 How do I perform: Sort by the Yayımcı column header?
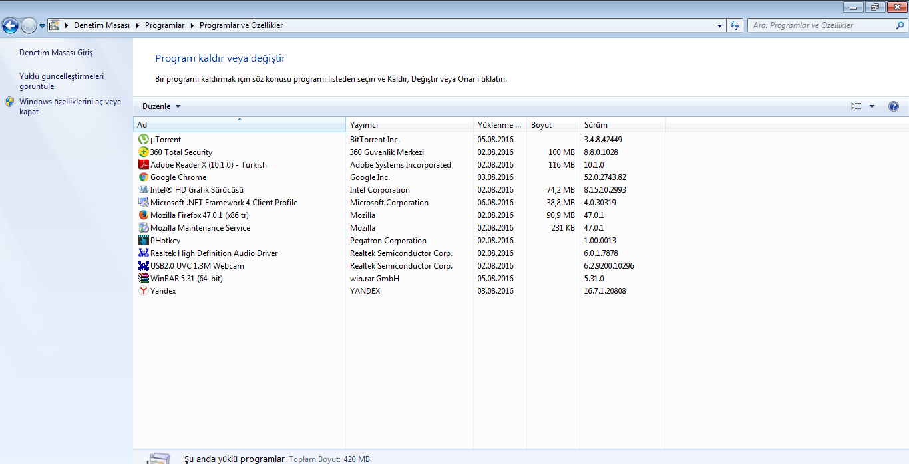click(410, 125)
